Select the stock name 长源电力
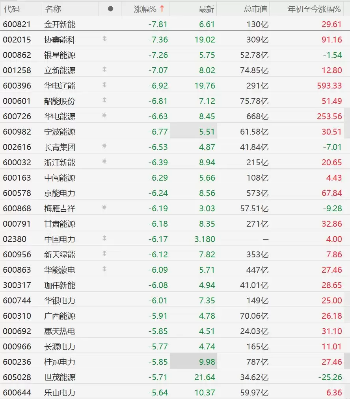Viewport: 350px width, 399px height. coord(60,347)
